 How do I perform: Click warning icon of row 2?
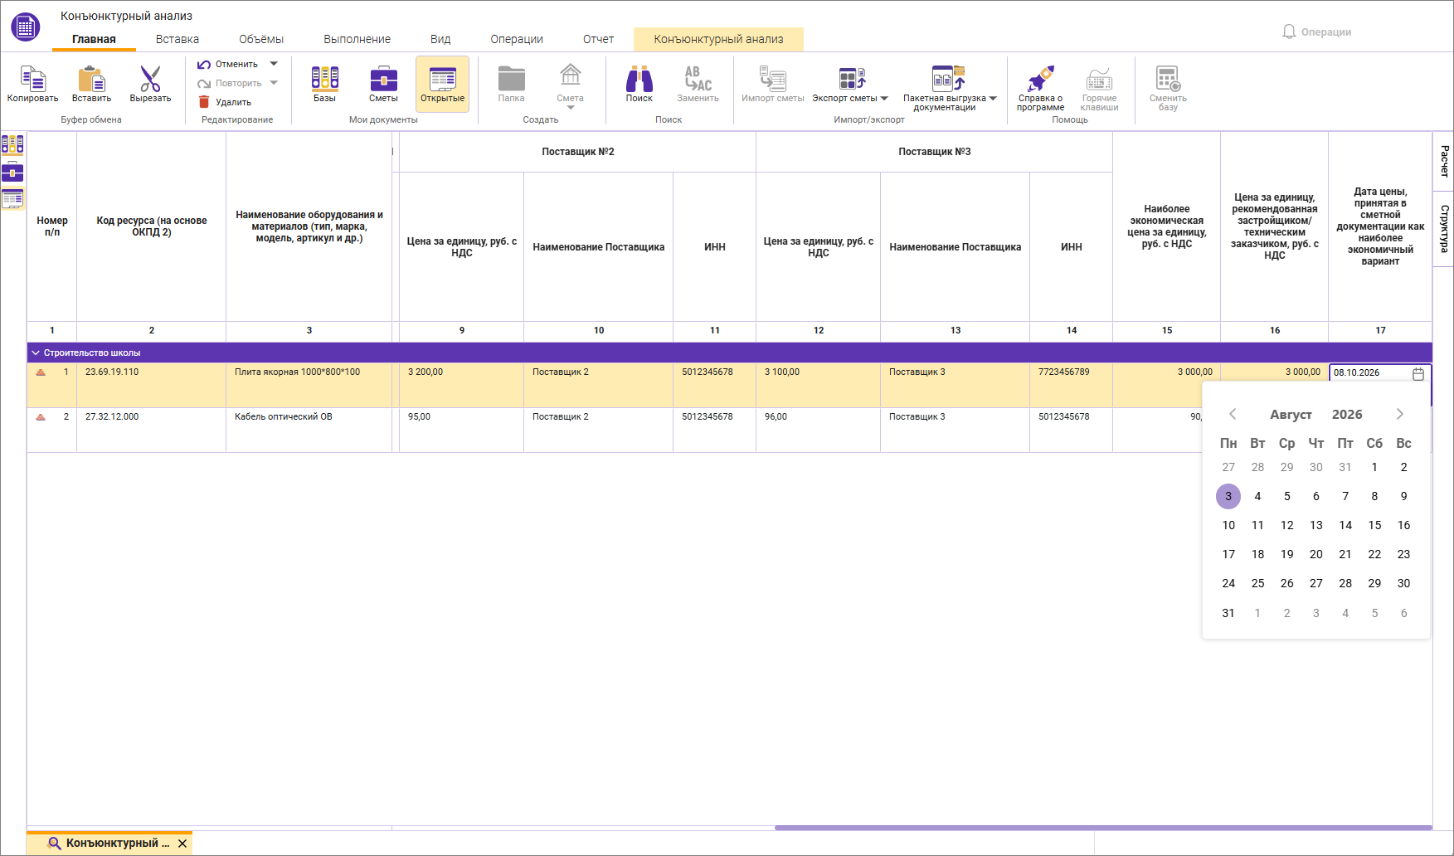41,417
